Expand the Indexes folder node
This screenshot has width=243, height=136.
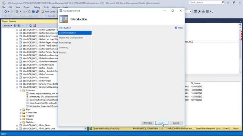pyautogui.click(x=21, y=119)
